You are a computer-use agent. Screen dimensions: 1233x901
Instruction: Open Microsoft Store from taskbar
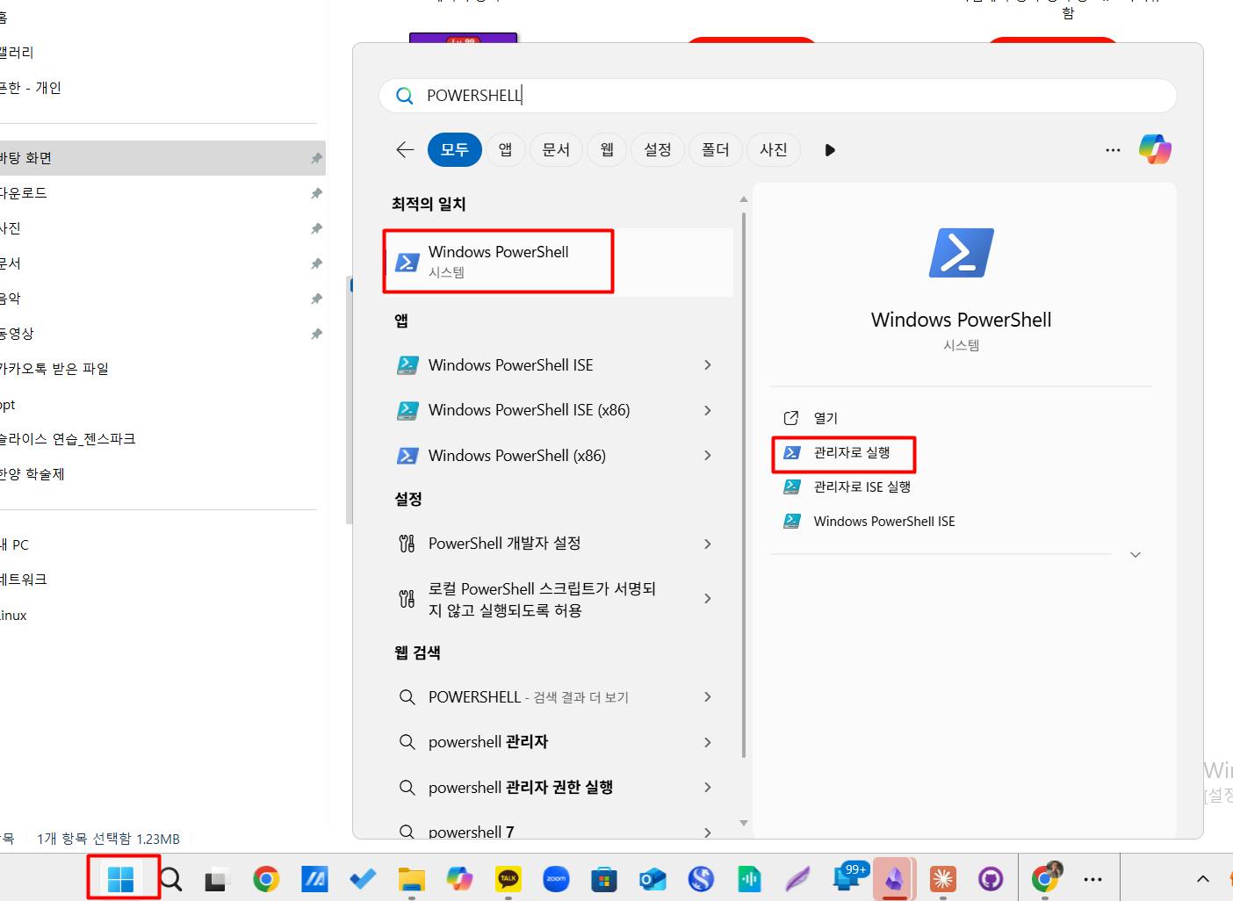coord(604,879)
